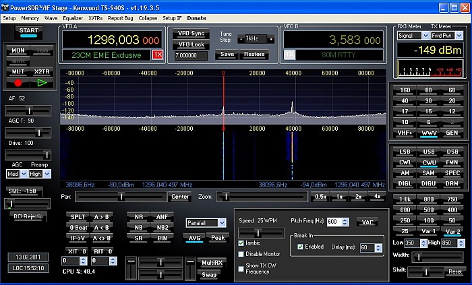Click the PowerSDR title bar icon

[5, 7]
